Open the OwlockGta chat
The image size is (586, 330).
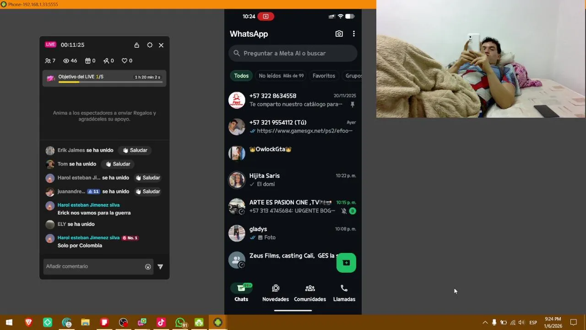click(x=293, y=153)
